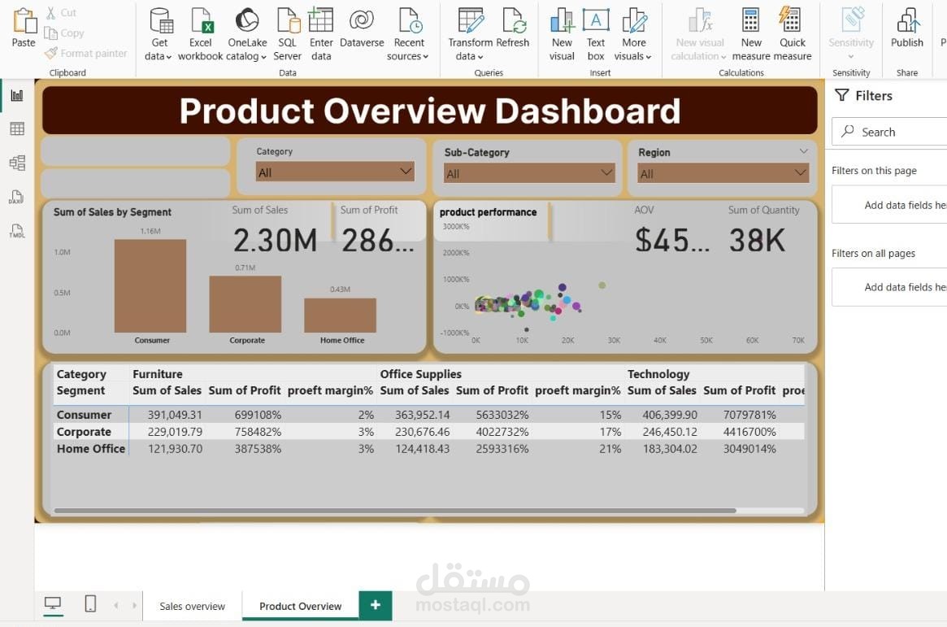Viewport: 947px width, 627px height.
Task: Click the 391,049.31 sales cell
Action: (x=175, y=415)
